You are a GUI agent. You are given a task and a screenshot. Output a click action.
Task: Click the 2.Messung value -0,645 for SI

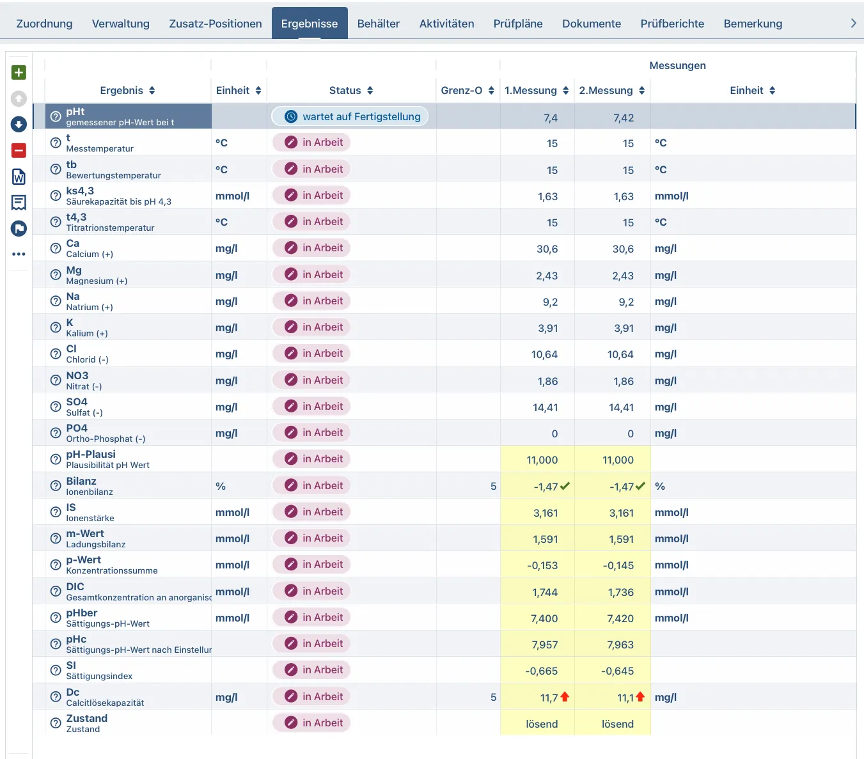pos(617,671)
